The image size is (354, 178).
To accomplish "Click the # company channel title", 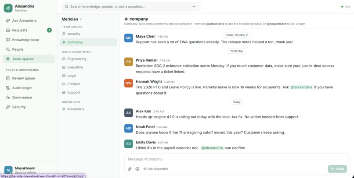I will point(136,19).
